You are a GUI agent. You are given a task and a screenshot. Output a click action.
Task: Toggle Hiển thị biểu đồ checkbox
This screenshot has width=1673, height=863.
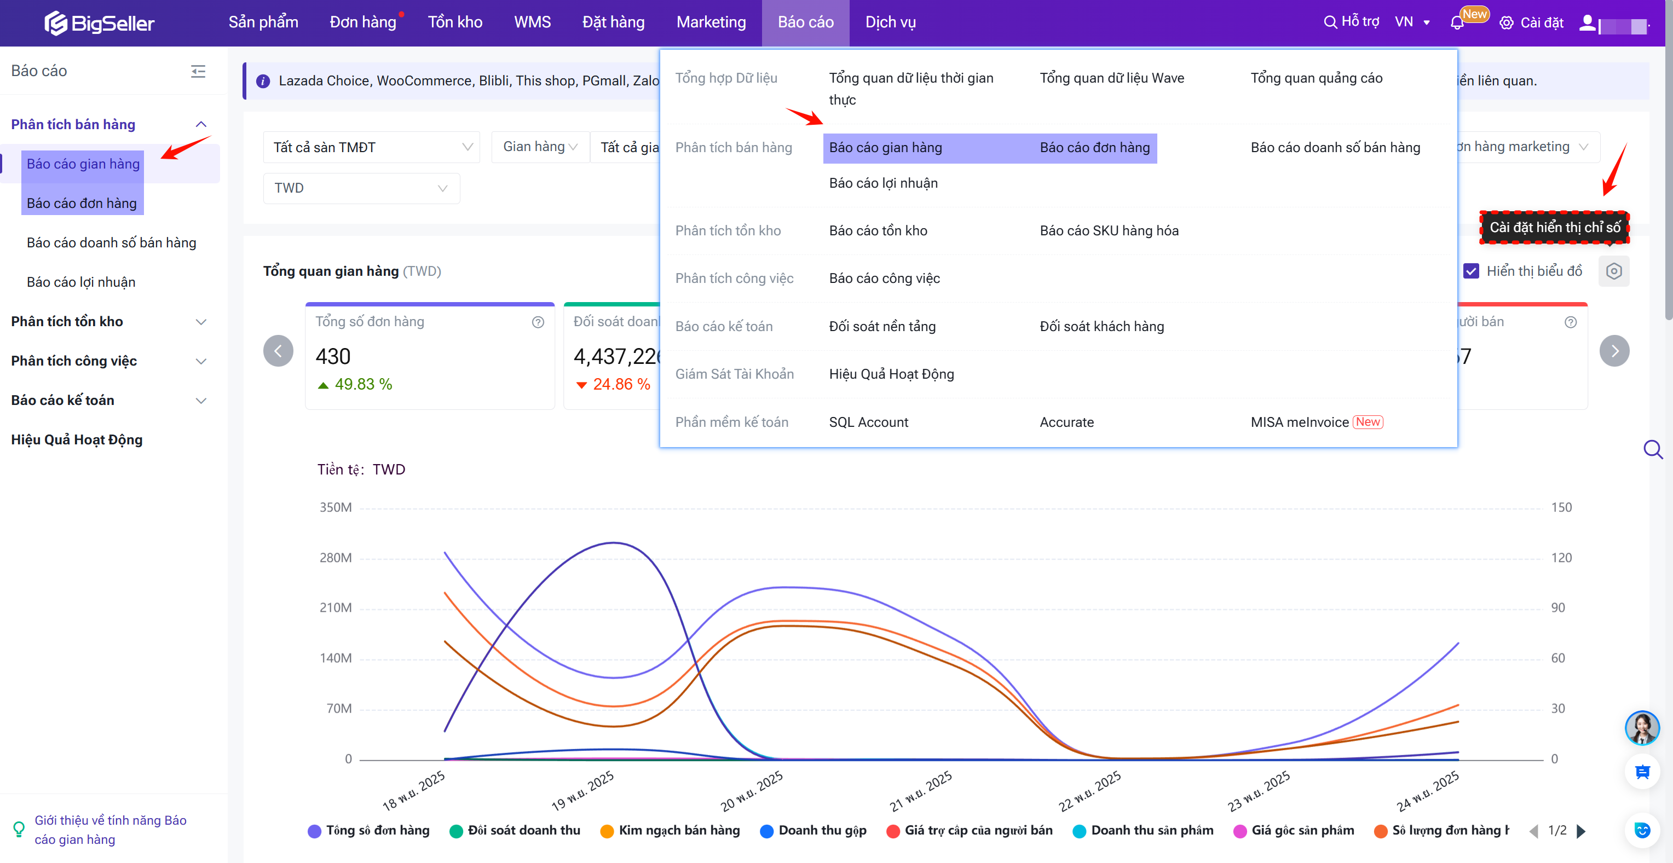(1471, 271)
